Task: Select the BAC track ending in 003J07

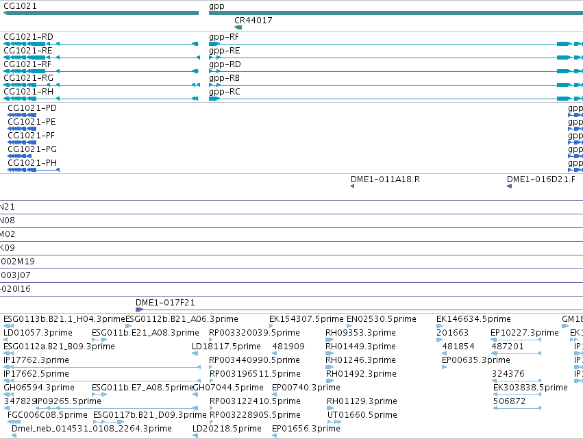Action: point(15,275)
